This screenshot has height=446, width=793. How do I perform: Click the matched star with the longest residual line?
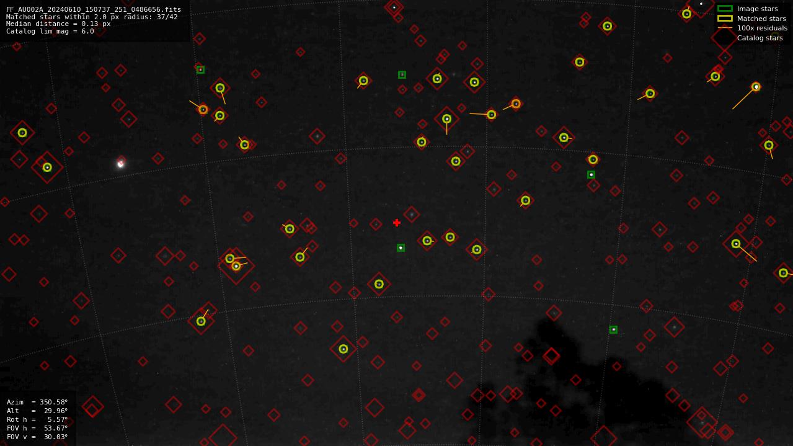[x=756, y=87]
